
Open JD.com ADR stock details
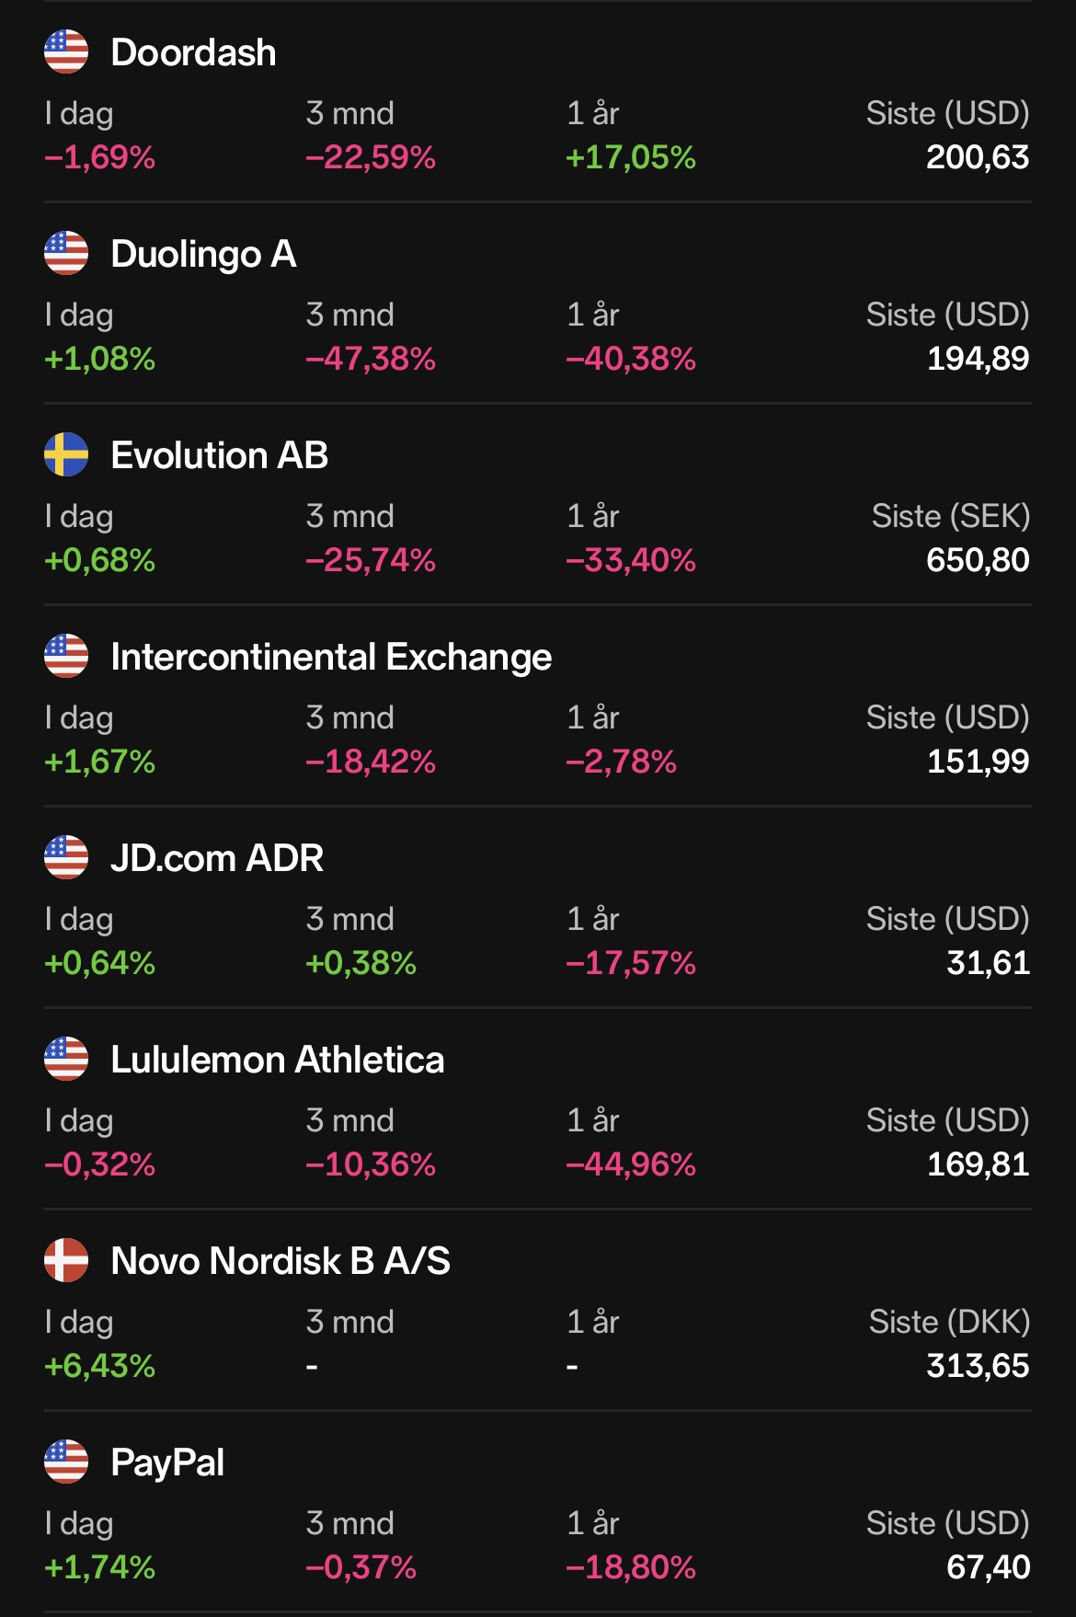coord(217,858)
